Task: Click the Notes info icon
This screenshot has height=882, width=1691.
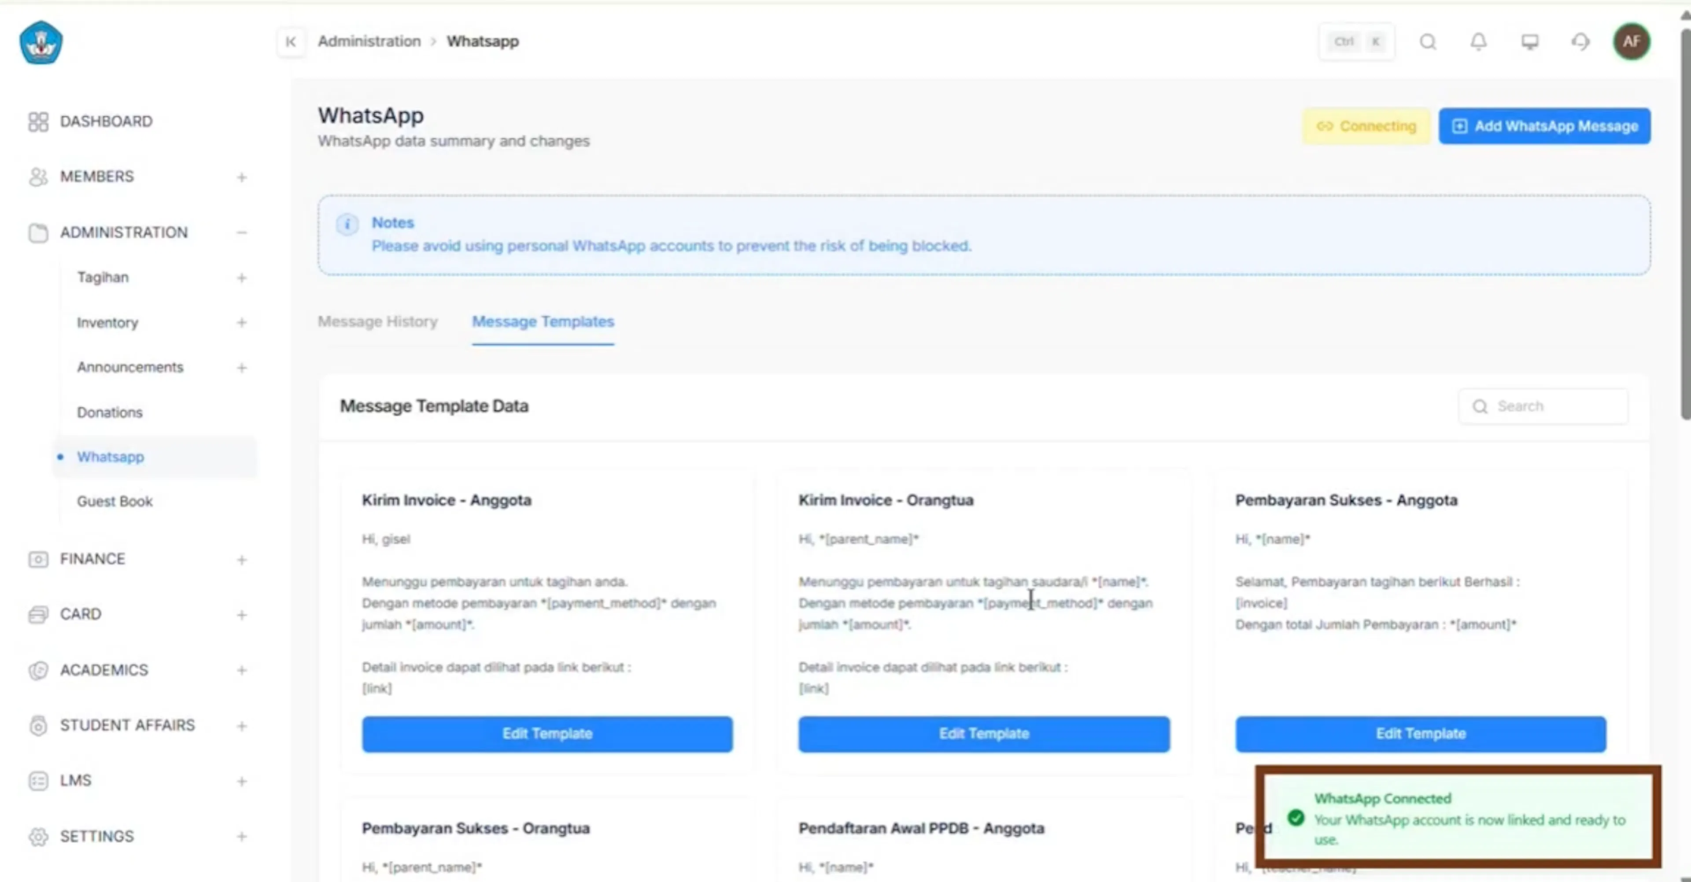Action: click(x=347, y=225)
